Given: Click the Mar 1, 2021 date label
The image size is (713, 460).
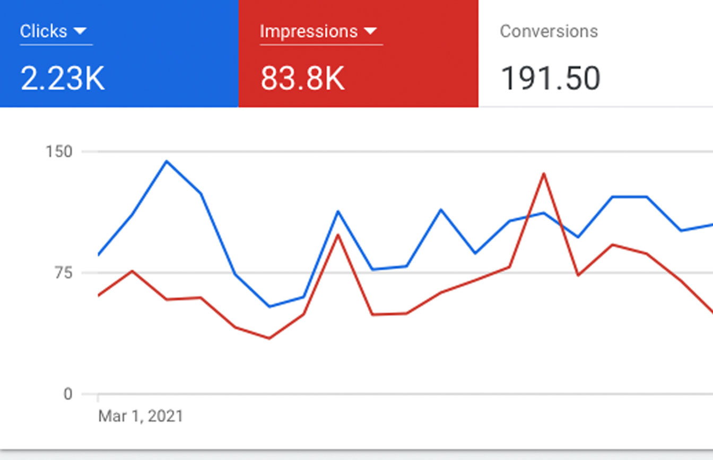Looking at the screenshot, I should pyautogui.click(x=140, y=416).
